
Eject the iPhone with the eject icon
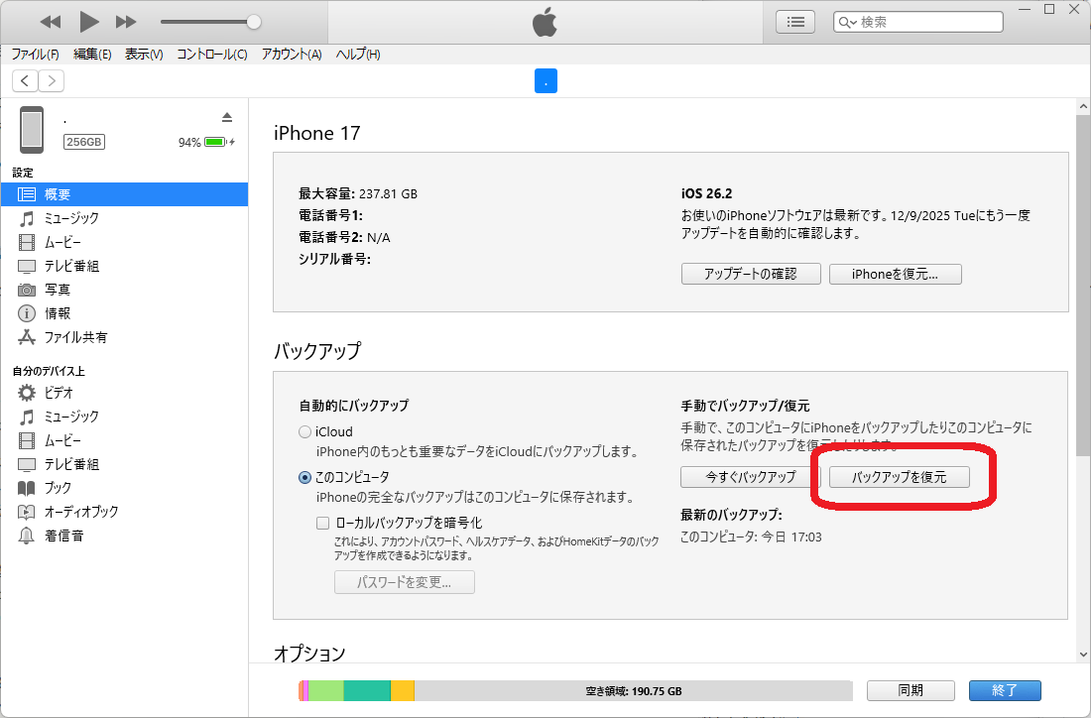(227, 117)
